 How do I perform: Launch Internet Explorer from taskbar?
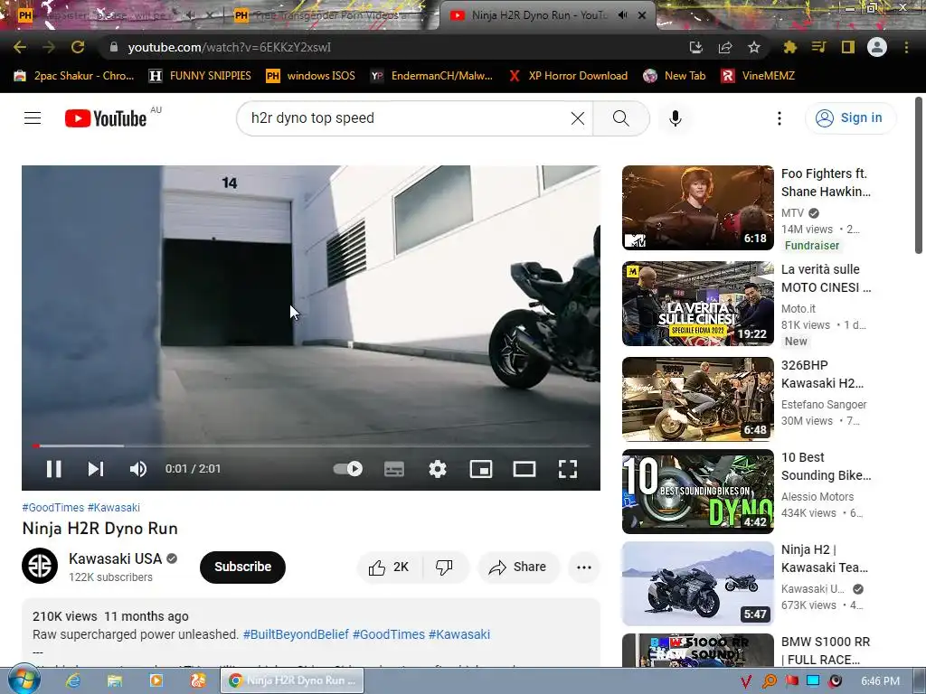tap(73, 680)
